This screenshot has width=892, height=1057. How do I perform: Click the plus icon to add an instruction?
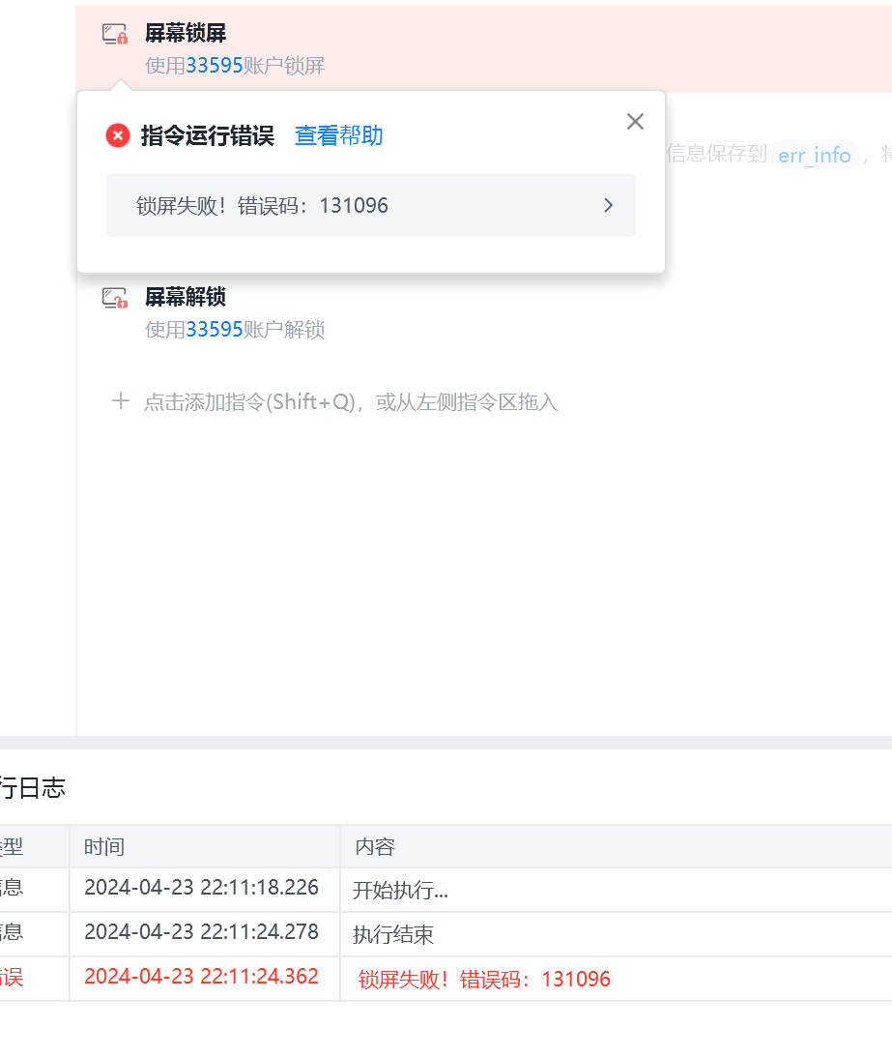[121, 401]
